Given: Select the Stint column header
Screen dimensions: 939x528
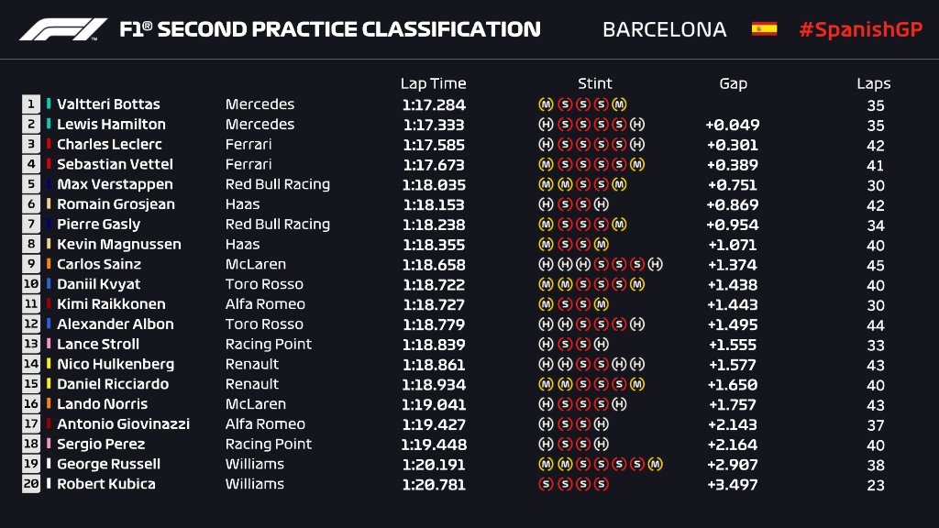Looking at the screenshot, I should pos(594,83).
